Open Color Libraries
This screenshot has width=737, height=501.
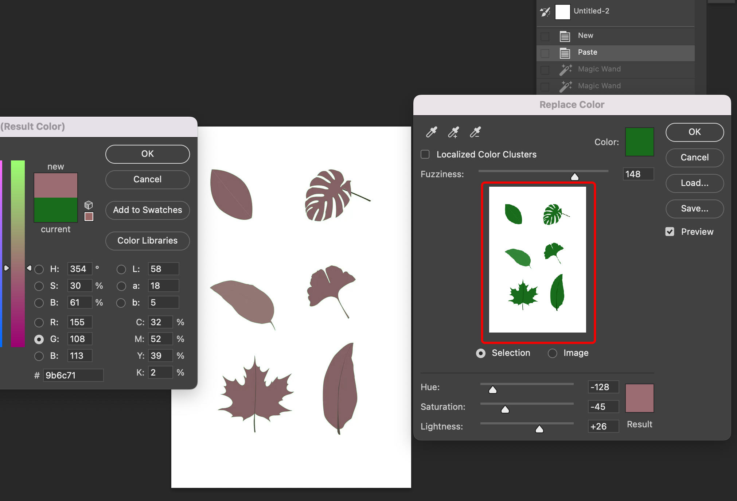click(x=147, y=241)
